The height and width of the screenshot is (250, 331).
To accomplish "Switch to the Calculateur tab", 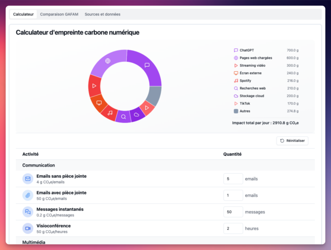I will pyautogui.click(x=23, y=14).
